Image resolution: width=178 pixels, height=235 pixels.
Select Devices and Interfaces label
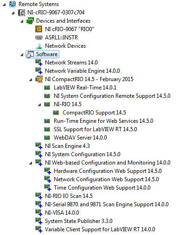[x=63, y=21]
